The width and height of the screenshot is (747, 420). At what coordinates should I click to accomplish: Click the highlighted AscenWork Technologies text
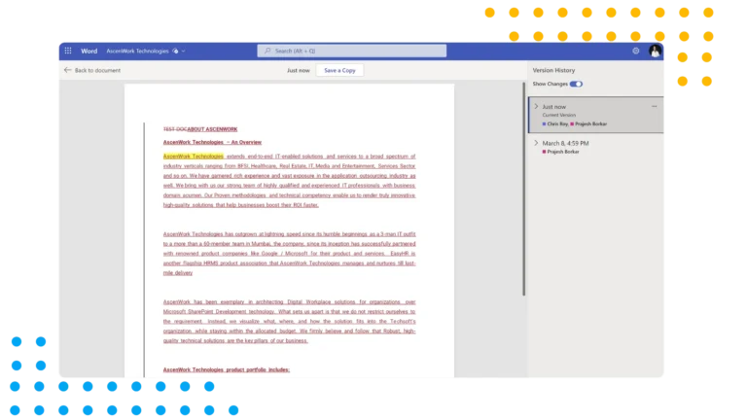pyautogui.click(x=193, y=157)
